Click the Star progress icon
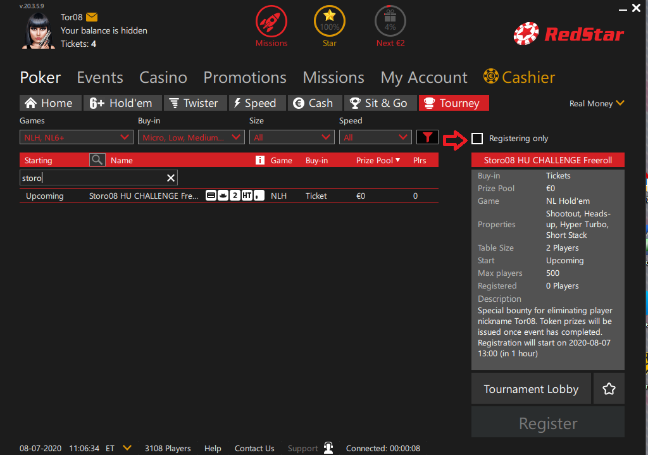 (x=329, y=22)
